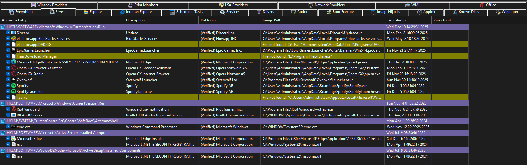Open the WMI tab
This screenshot has height=165, width=527.
[x=412, y=5]
